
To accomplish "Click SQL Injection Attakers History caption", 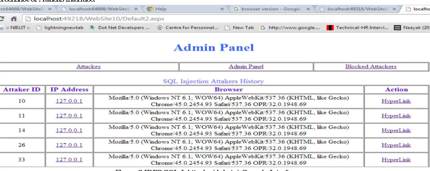I will click(213, 81).
